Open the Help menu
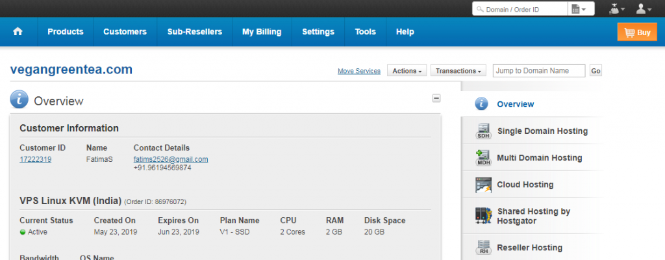The image size is (665, 260). point(405,32)
